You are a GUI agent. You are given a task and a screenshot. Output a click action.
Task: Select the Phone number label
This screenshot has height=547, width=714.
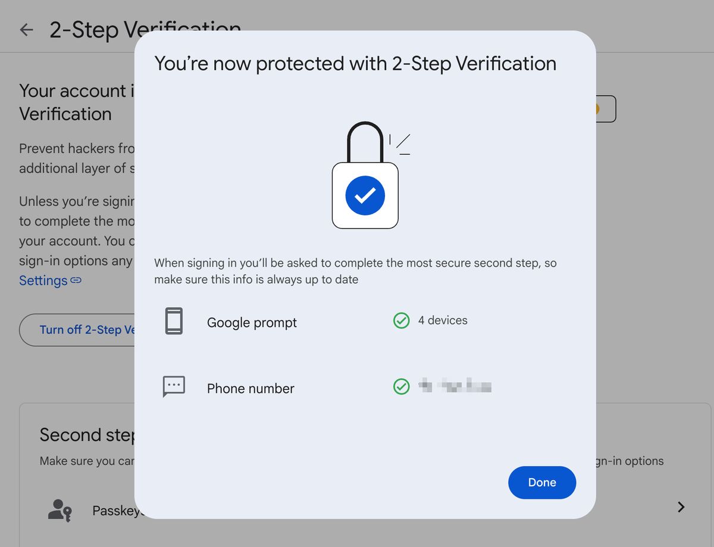[250, 389]
